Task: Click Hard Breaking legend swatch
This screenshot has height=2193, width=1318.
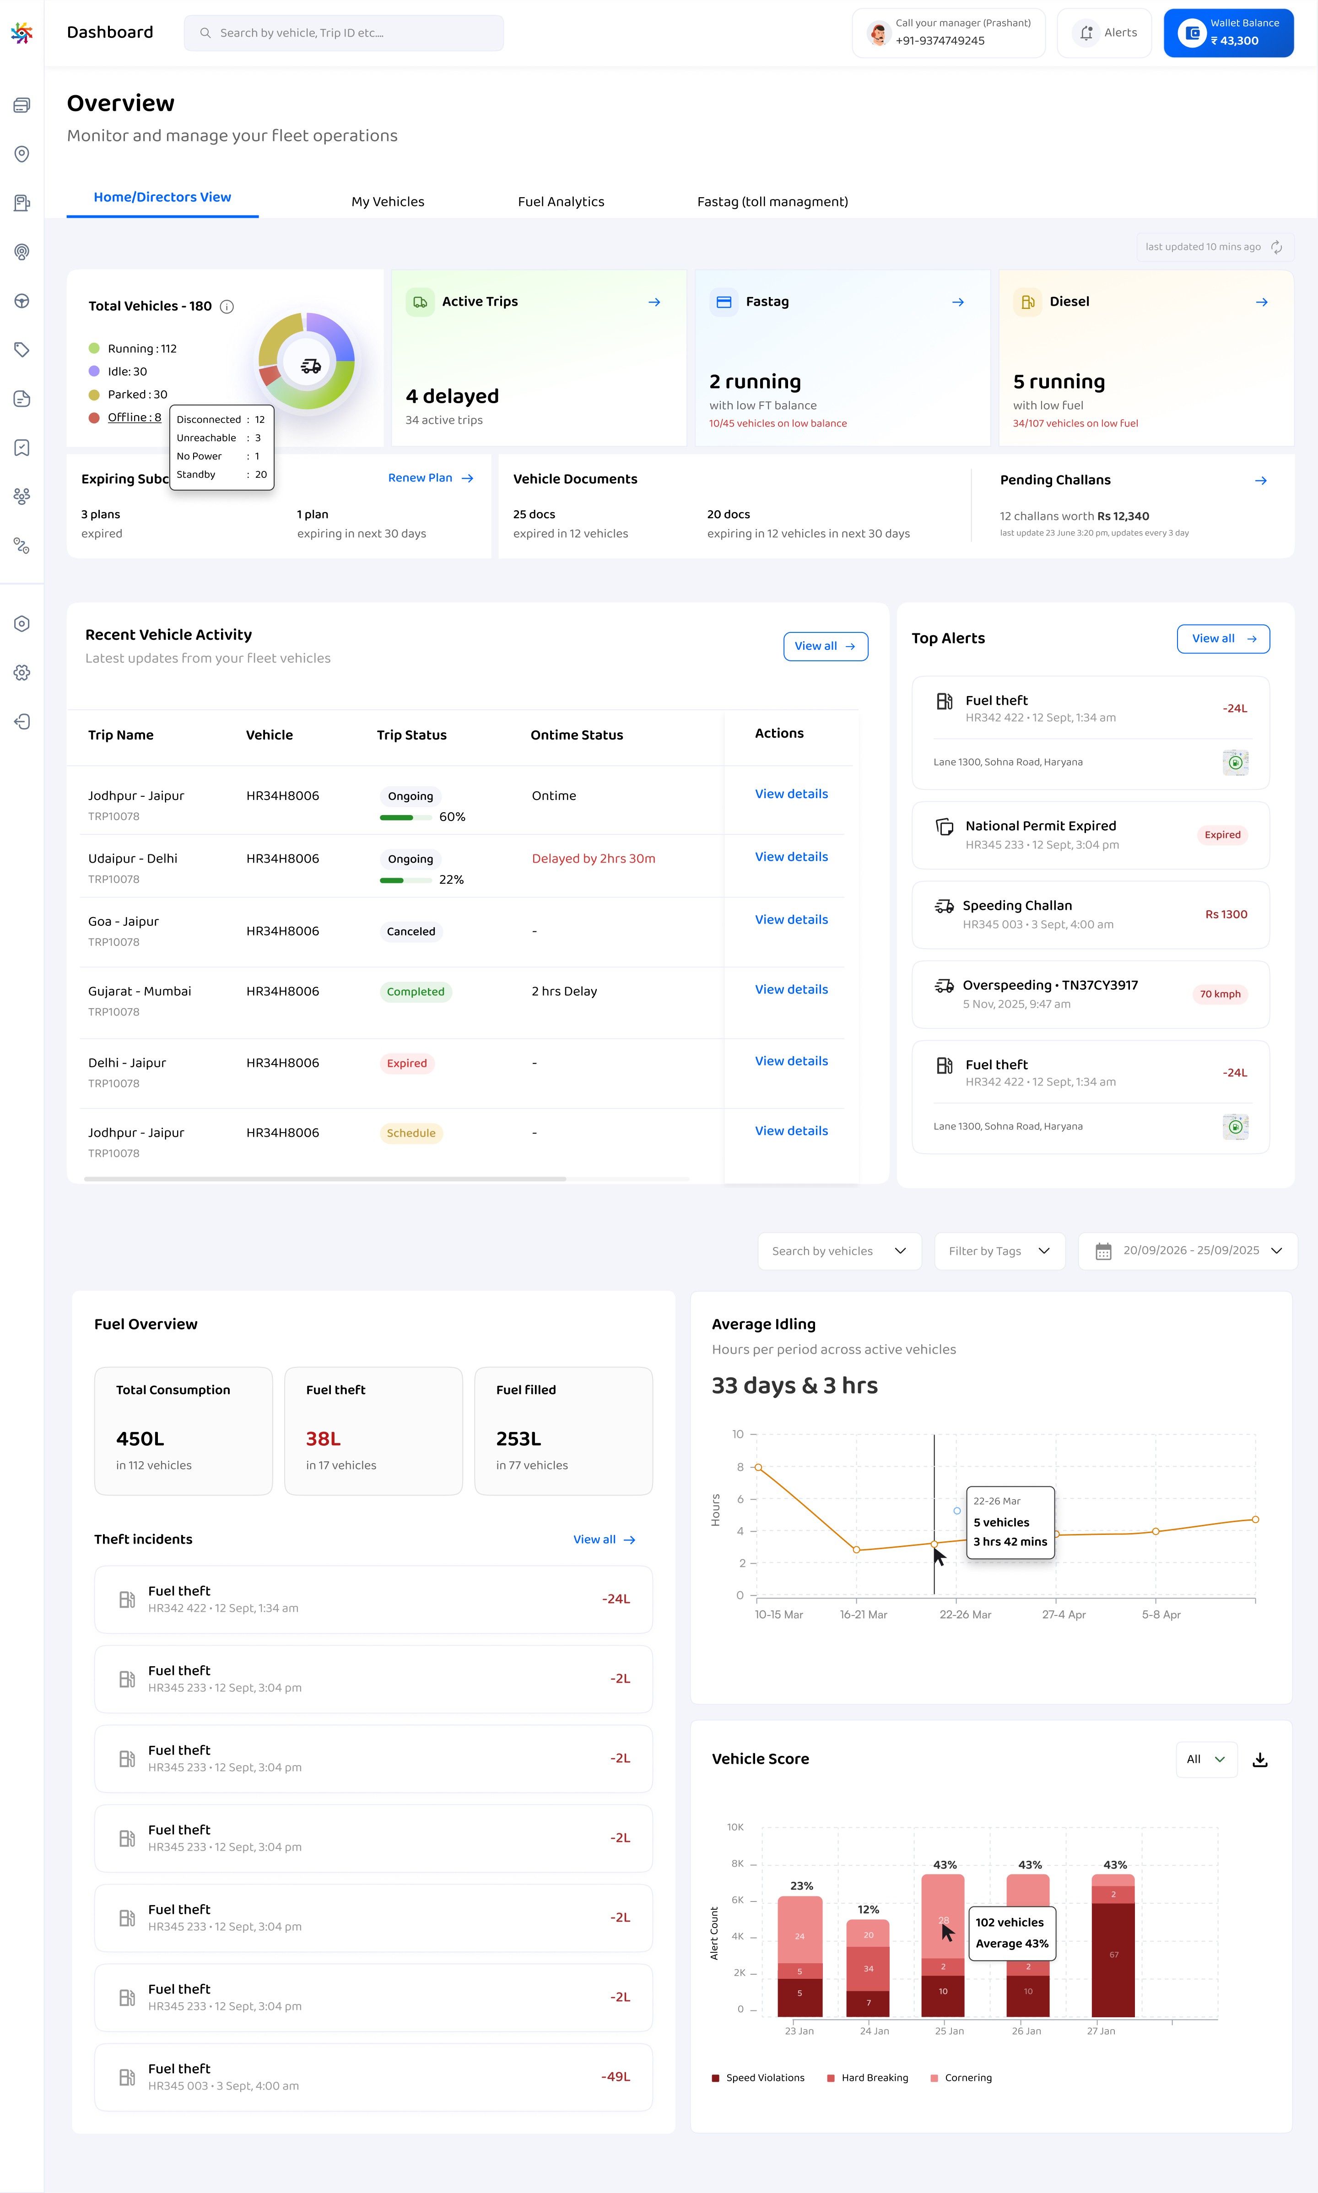Action: point(831,2078)
